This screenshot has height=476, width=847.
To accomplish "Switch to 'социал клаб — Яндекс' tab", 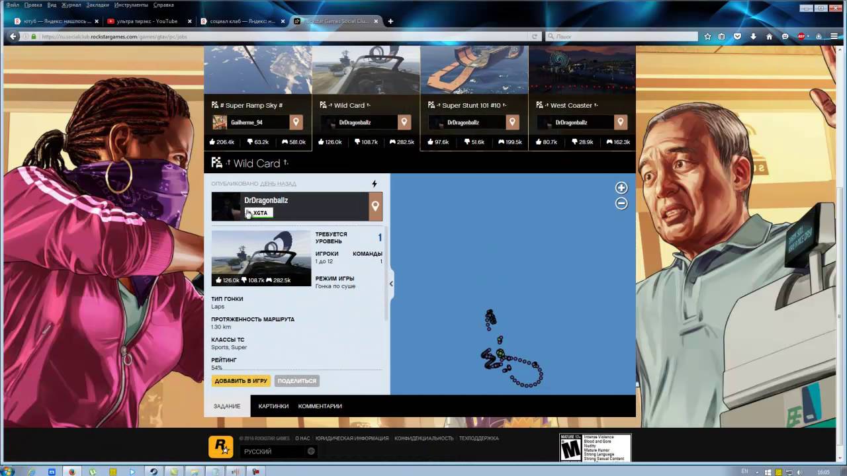I will click(x=241, y=21).
